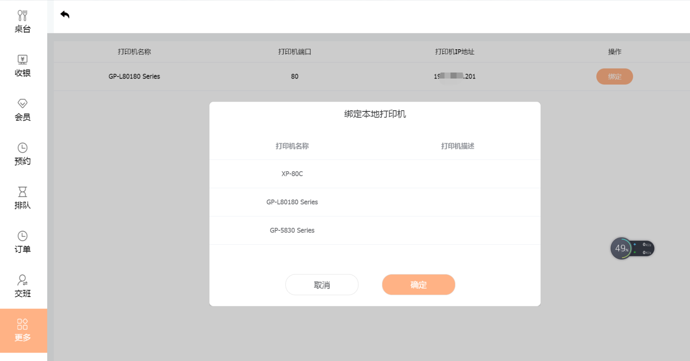Click the 操作 column header

point(615,52)
